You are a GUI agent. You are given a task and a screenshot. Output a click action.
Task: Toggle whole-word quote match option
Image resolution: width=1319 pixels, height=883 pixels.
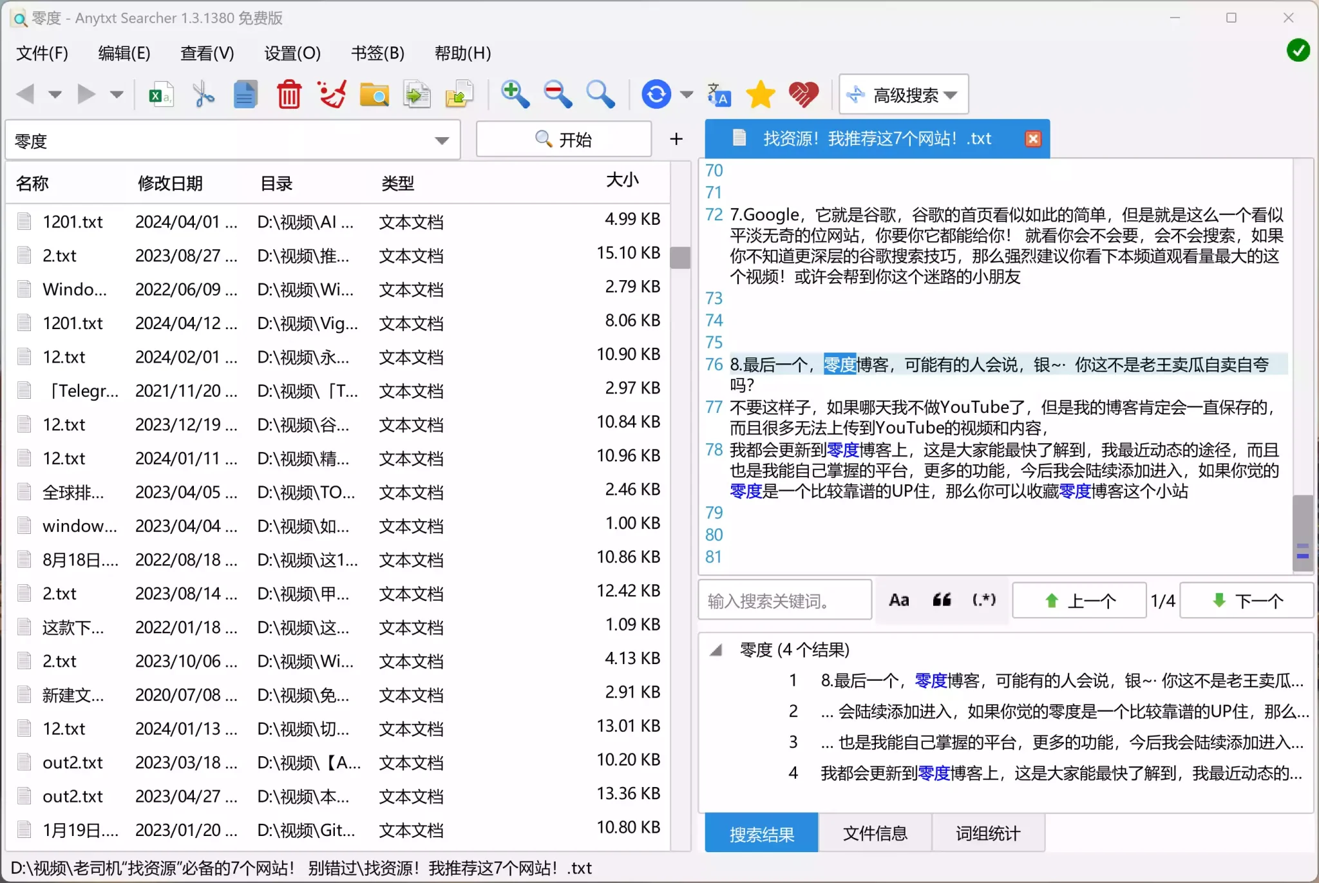[942, 600]
